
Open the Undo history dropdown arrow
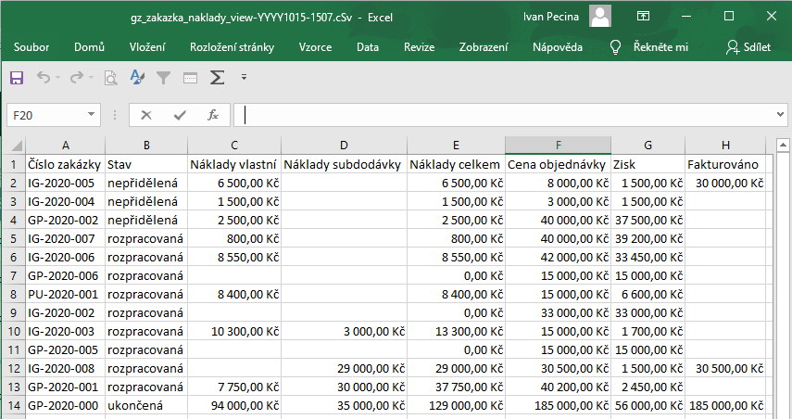pyautogui.click(x=57, y=77)
